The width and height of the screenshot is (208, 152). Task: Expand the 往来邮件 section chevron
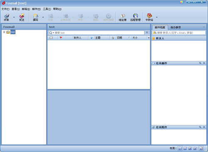point(204,63)
